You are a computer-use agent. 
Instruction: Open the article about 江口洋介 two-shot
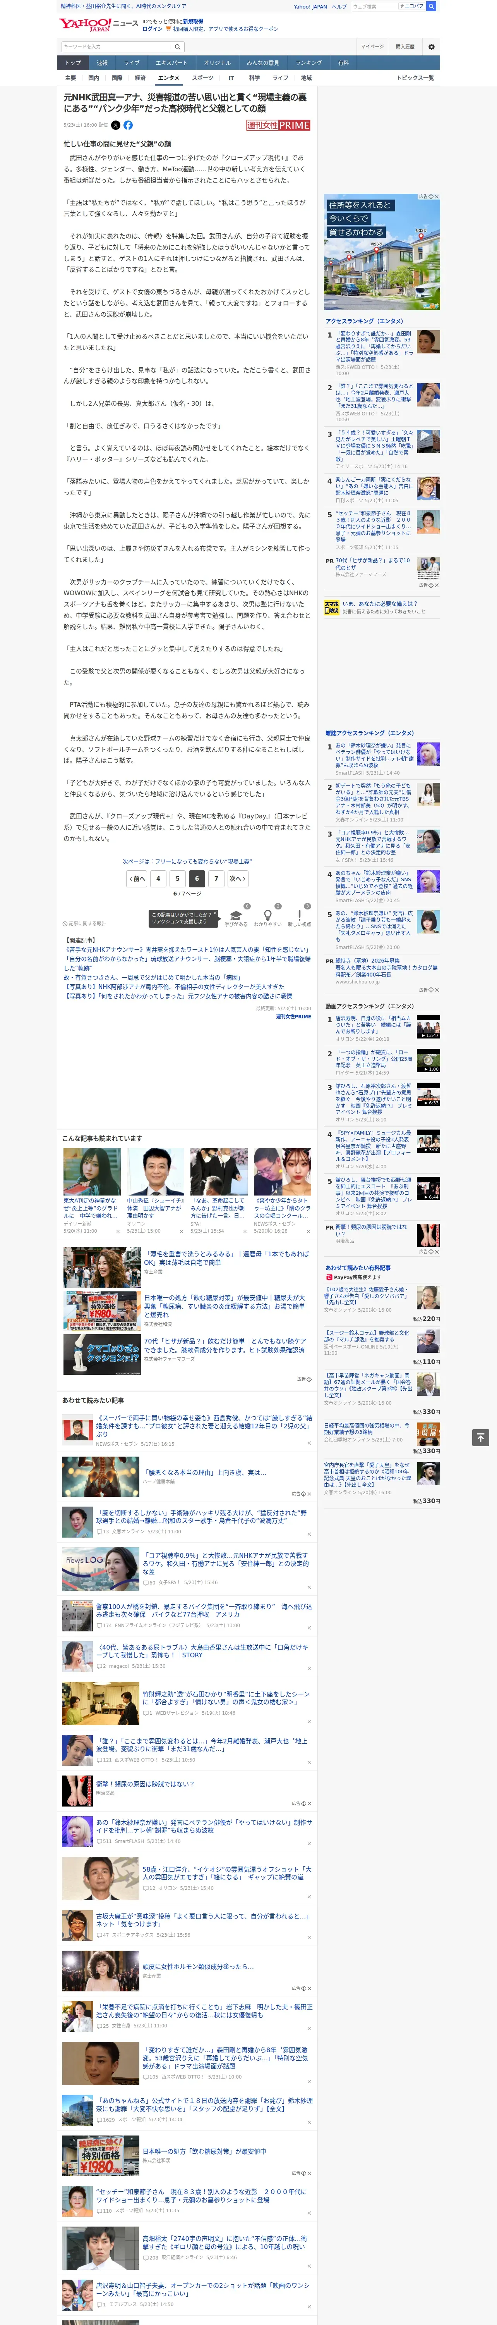(x=226, y=1873)
